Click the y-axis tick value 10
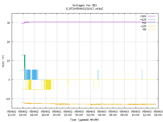This screenshot has width=163, height=122. [x=8, y=61]
